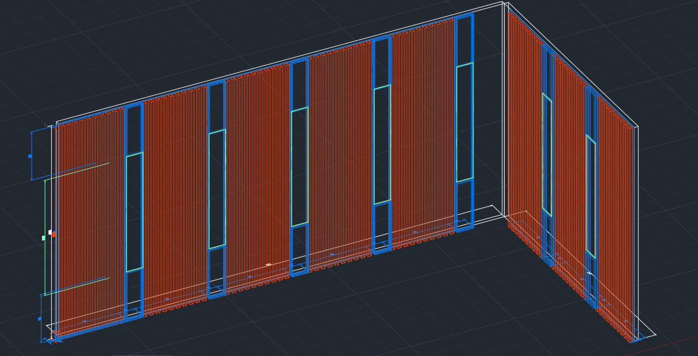Select the green square grip on the dimension line
Image resolution: width=698 pixels, height=356 pixels.
tap(44, 238)
